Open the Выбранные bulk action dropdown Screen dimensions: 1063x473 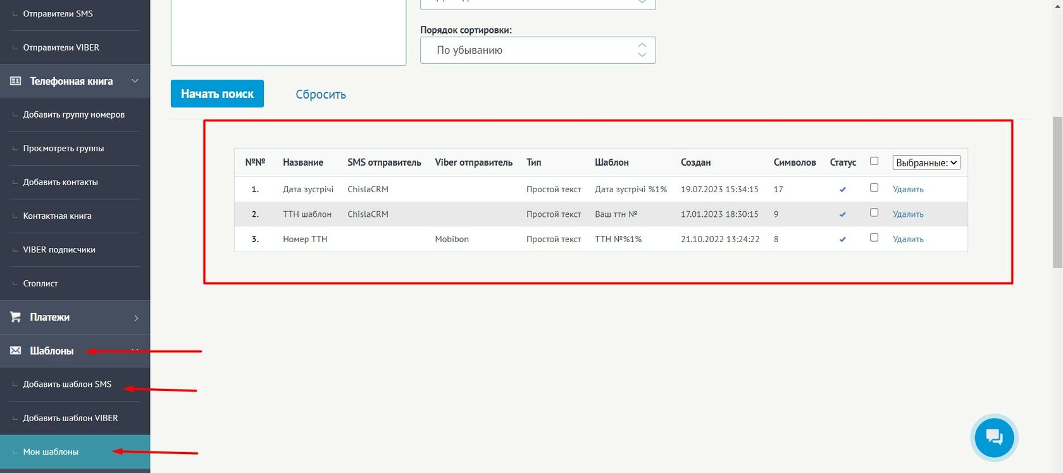click(926, 163)
